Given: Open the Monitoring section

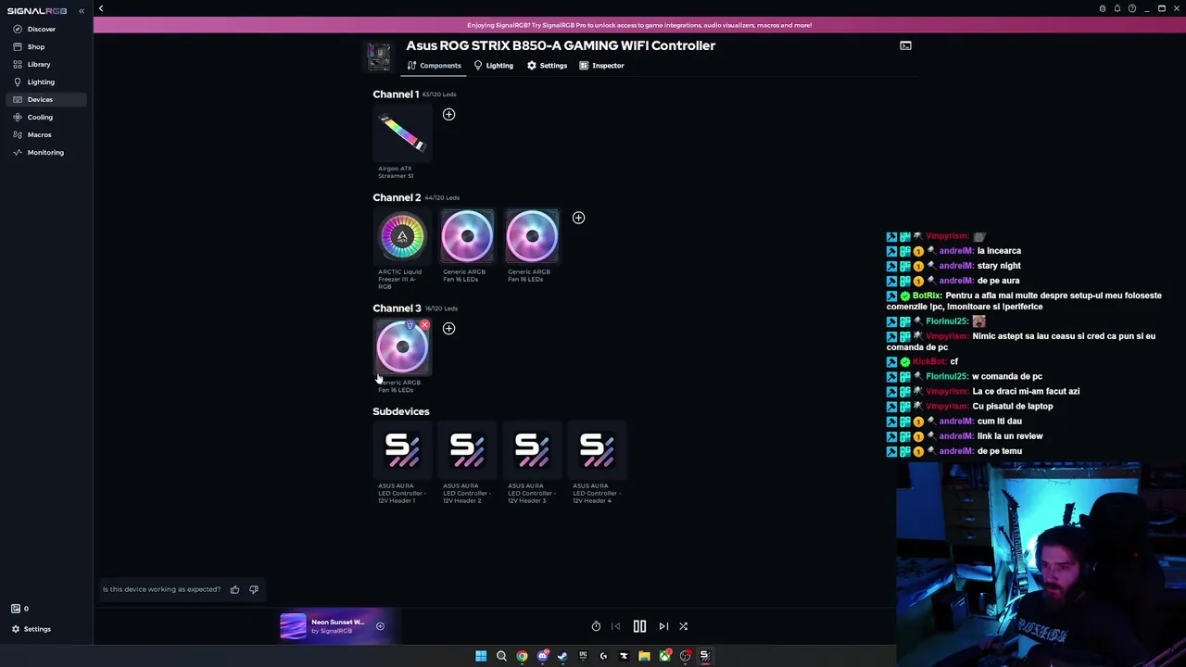Looking at the screenshot, I should 44,152.
